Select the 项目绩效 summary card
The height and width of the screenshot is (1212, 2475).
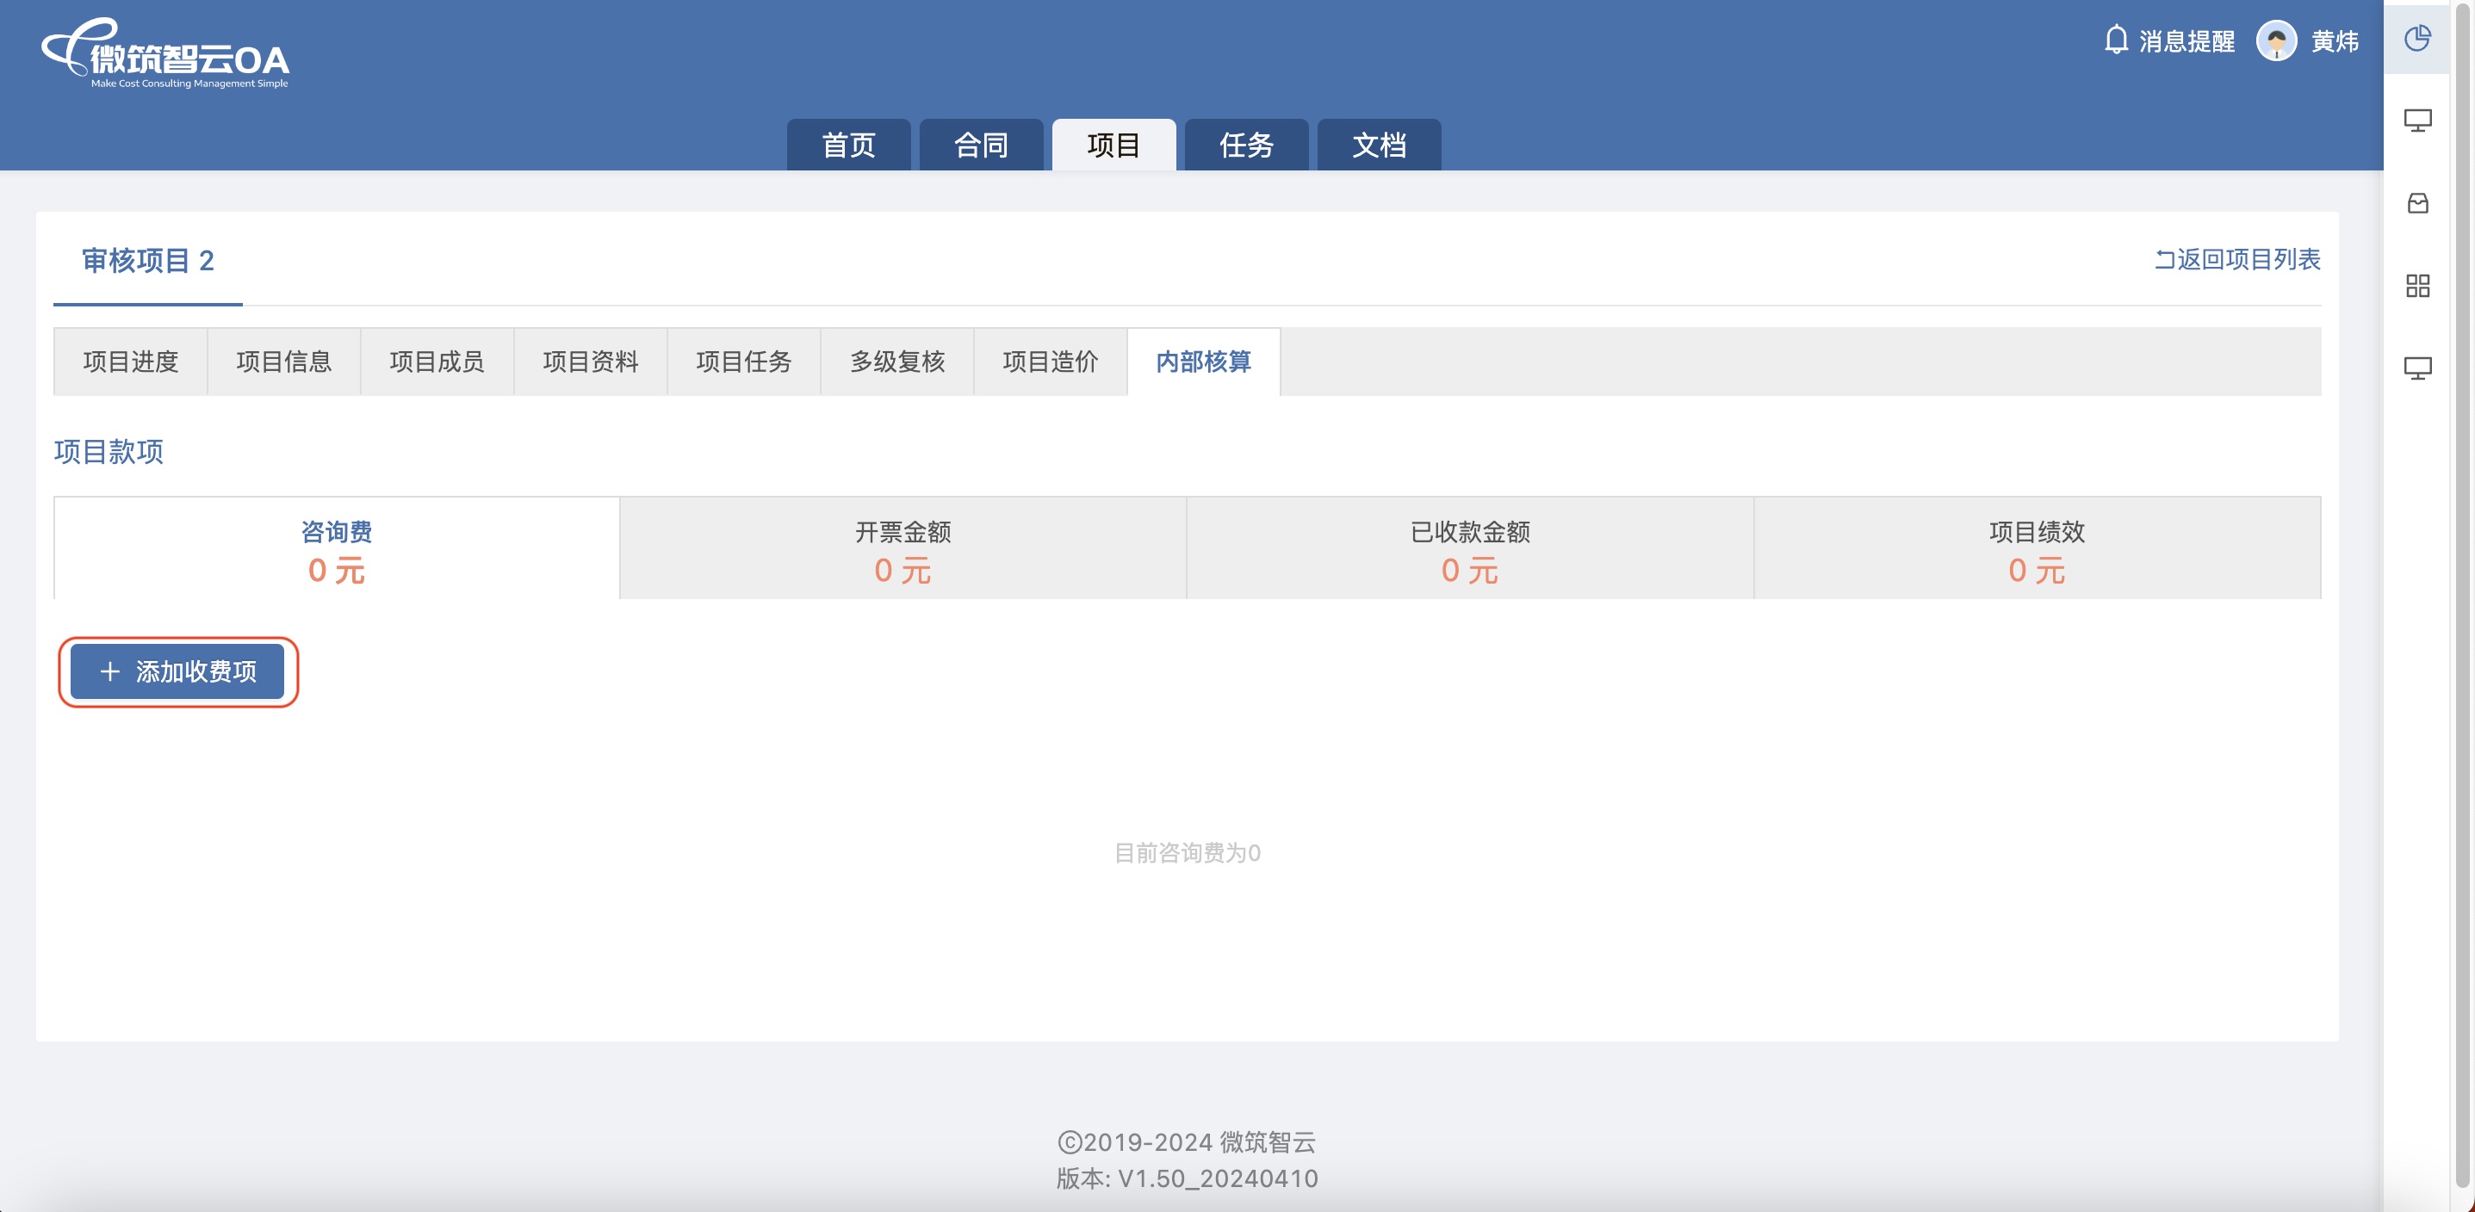[2036, 549]
